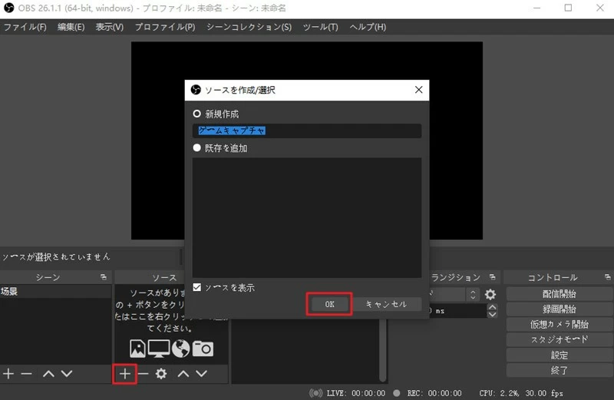Image resolution: width=614 pixels, height=400 pixels.
Task: Toggle スタジオモード button
Action: pos(560,339)
